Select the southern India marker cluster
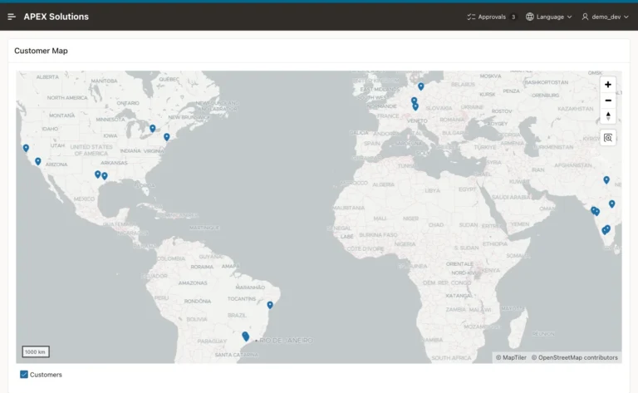Image resolution: width=638 pixels, height=393 pixels. click(x=606, y=230)
